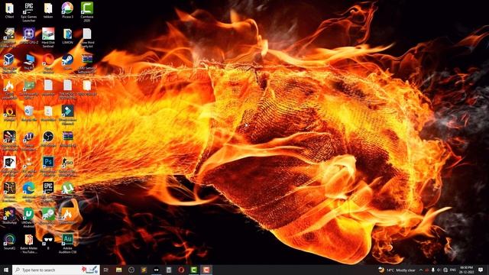Open the CPUID CPU-Z shortcut
This screenshot has height=275, width=489.
tap(29, 36)
